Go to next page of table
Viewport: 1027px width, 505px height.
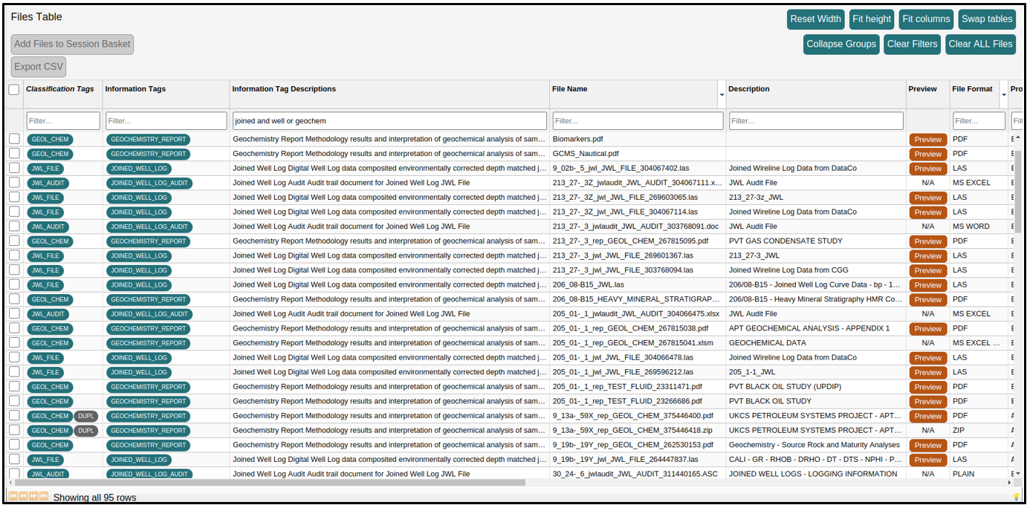point(33,495)
